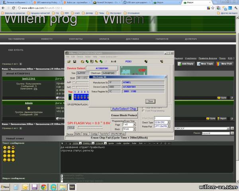The height and width of the screenshot is (191, 239).
Task: Open the Config tab
Action: click(94, 134)
